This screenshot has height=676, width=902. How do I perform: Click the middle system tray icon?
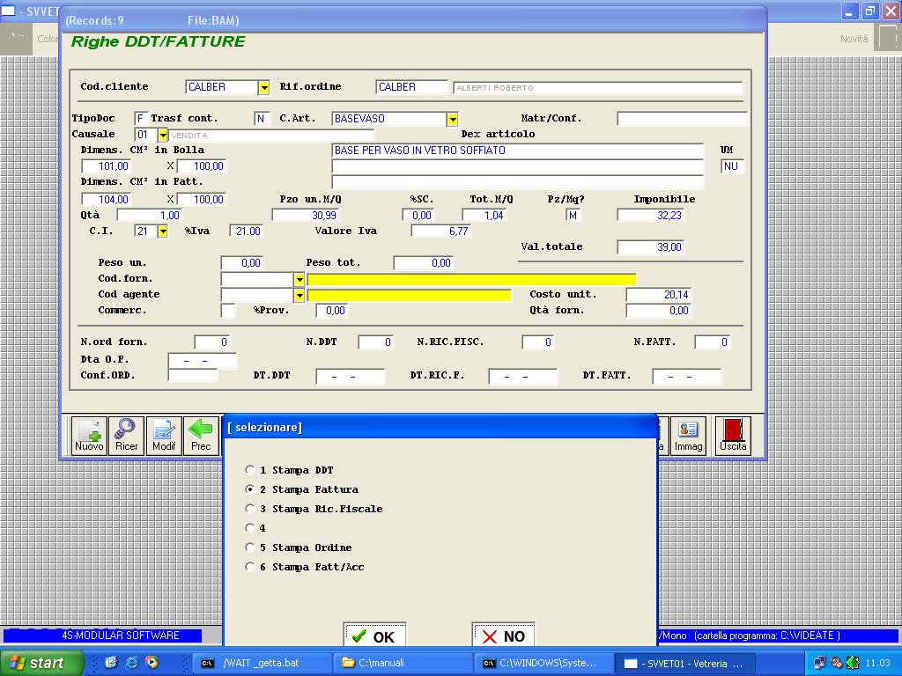coord(837,663)
